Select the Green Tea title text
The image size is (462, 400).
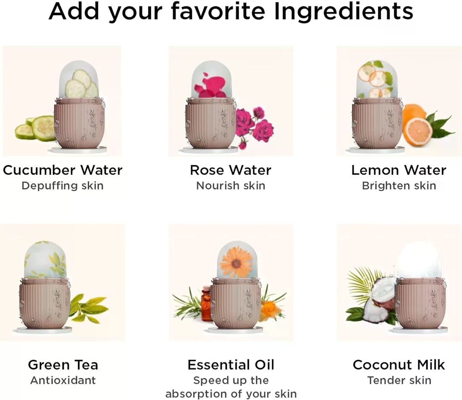click(x=63, y=365)
